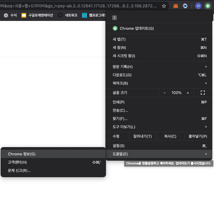Image resolution: width=214 pixels, height=204 pixels.
Task: Select 인쇄(P) print option
Action: pos(159,102)
